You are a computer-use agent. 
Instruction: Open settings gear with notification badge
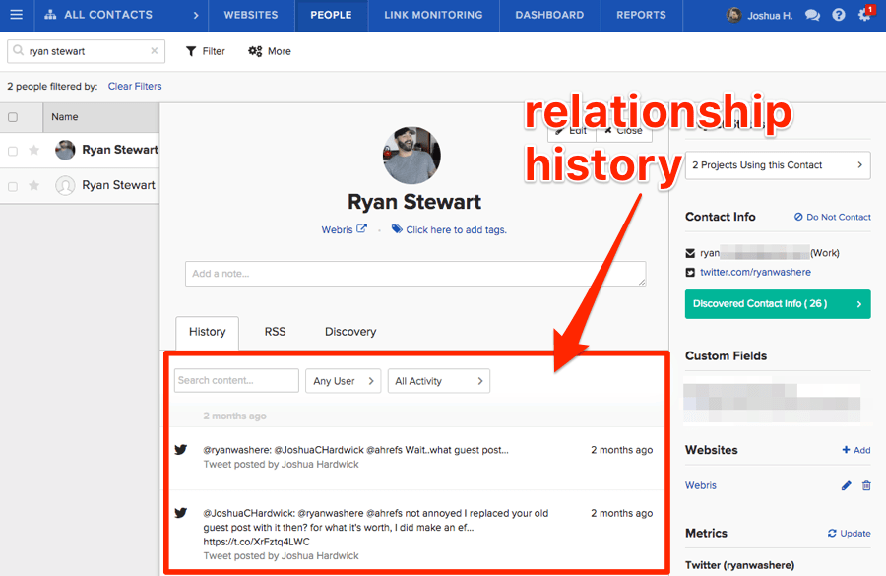point(864,15)
